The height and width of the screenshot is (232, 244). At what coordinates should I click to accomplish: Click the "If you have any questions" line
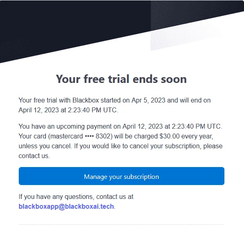(x=76, y=197)
